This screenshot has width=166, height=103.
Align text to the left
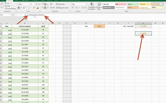click(43, 8)
